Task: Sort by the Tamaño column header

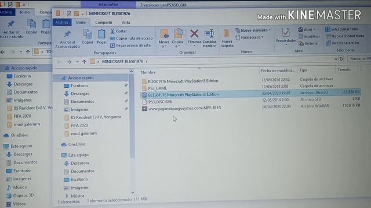Action: (344, 69)
